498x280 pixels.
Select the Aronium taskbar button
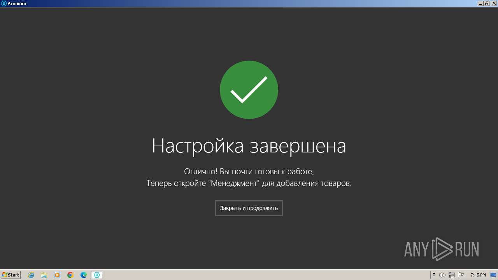click(x=97, y=275)
